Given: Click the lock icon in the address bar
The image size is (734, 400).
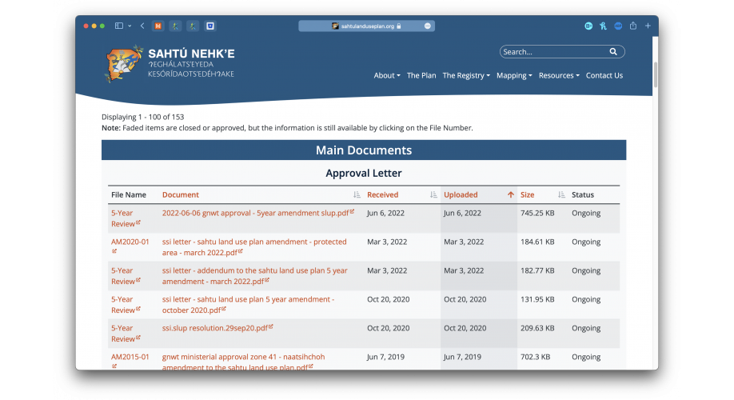Looking at the screenshot, I should tap(399, 26).
